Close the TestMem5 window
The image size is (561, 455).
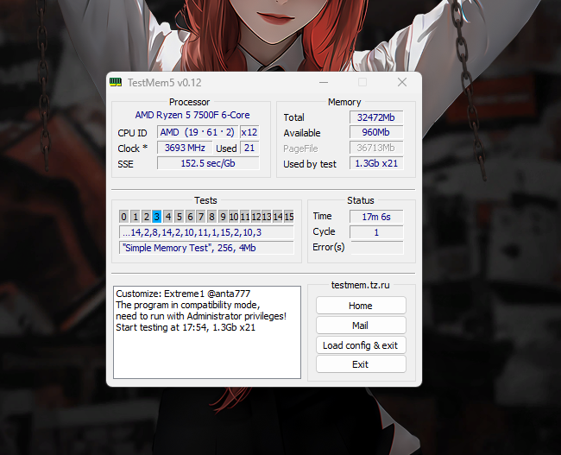coord(402,82)
